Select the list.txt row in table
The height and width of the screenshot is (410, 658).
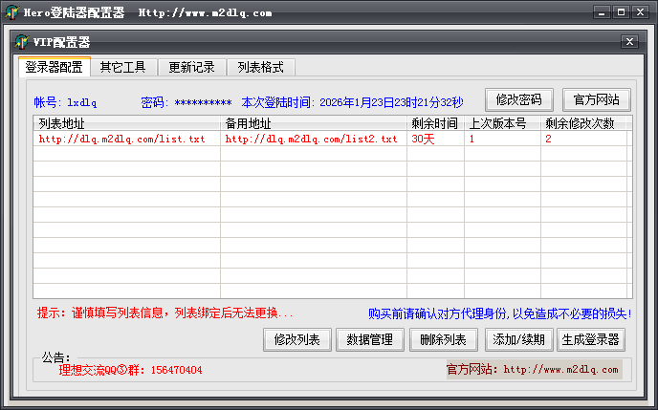pyautogui.click(x=121, y=139)
